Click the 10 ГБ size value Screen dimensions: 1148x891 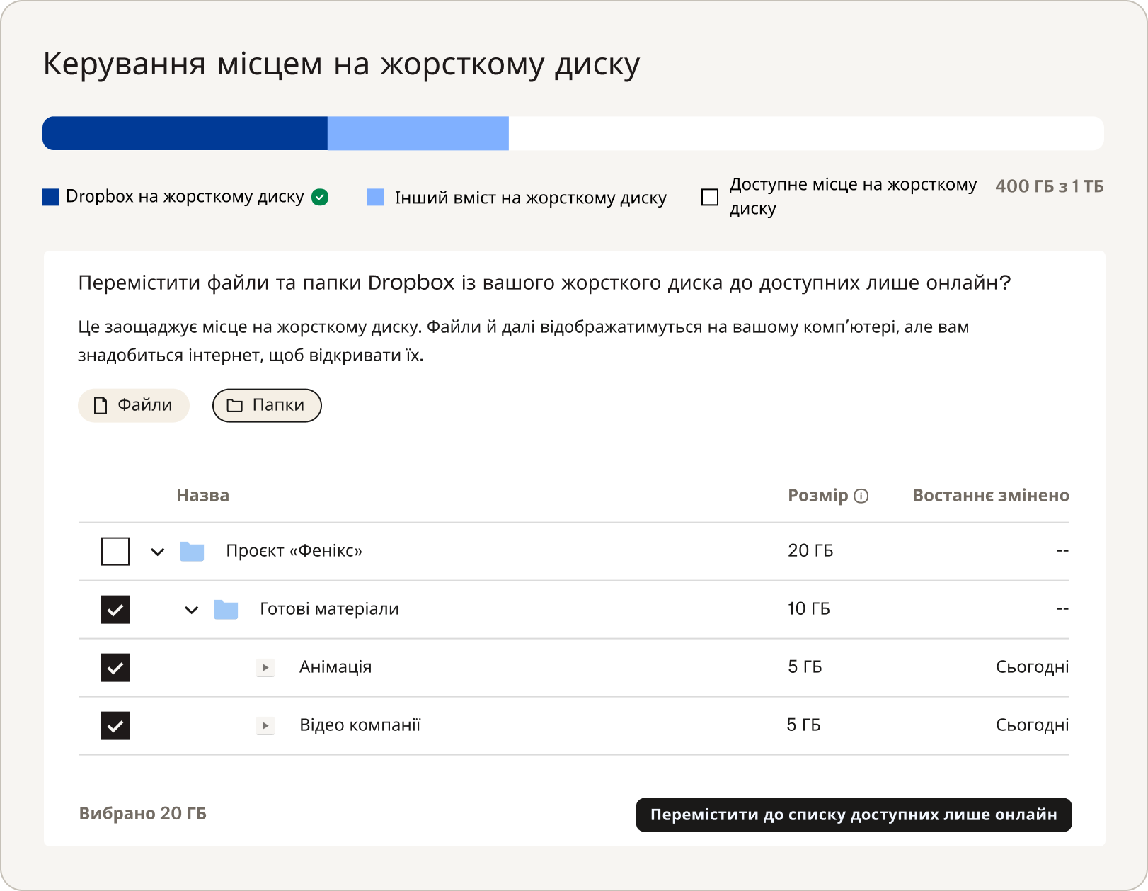[809, 608]
